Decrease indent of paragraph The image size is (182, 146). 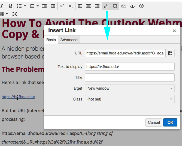tap(44, 6)
